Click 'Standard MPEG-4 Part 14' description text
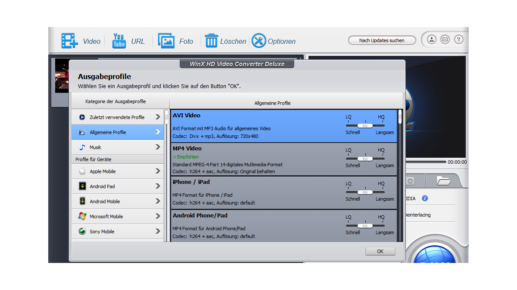 pos(227,165)
